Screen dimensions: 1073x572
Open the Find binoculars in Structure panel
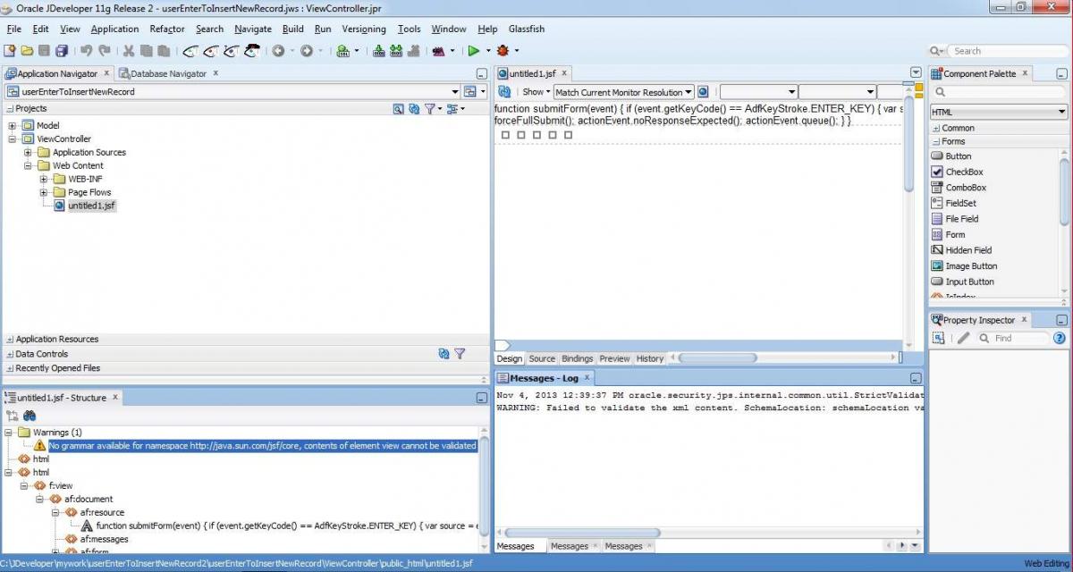30,416
